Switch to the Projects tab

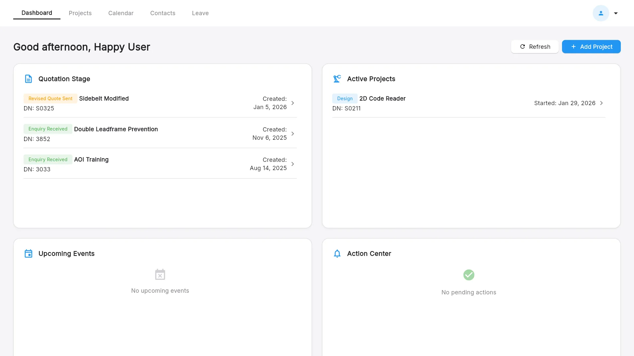80,13
